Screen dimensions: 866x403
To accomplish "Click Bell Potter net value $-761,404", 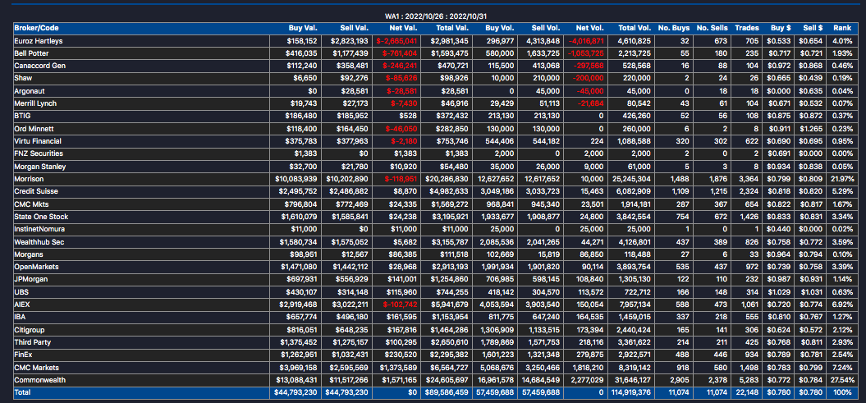I will click(401, 53).
